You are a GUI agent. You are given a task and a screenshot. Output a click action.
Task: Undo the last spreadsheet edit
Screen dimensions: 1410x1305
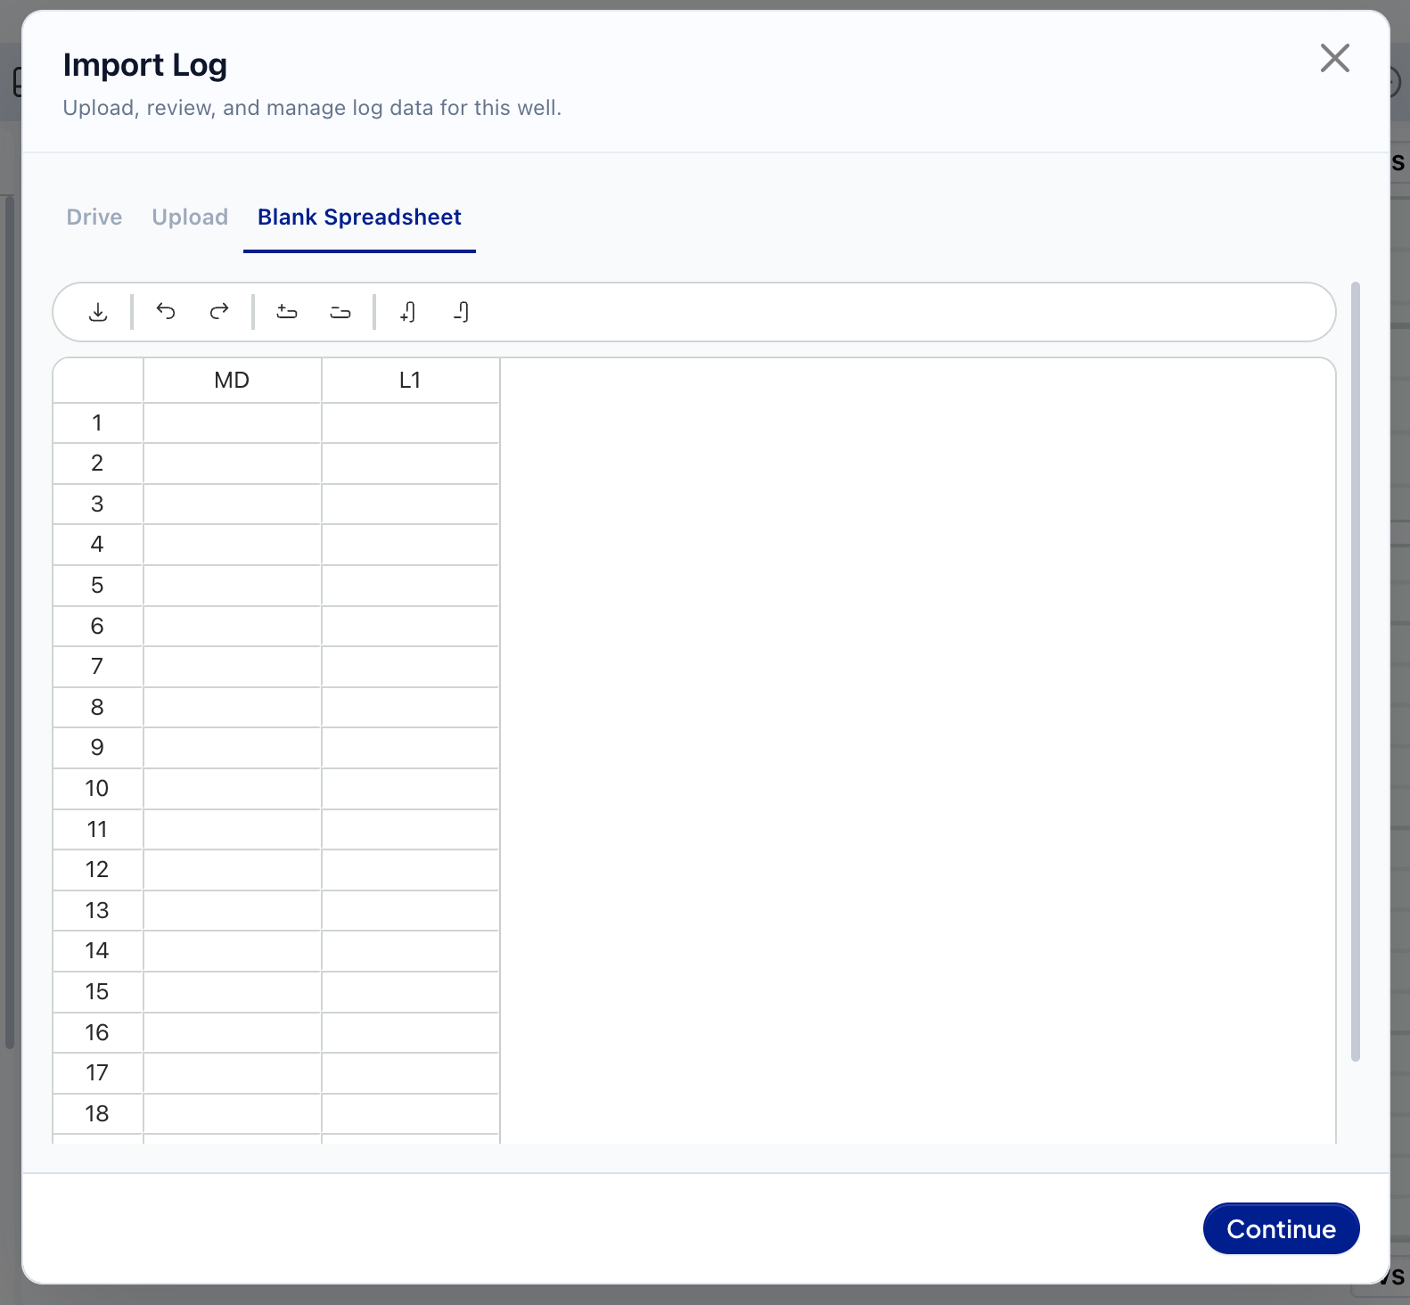click(x=166, y=311)
